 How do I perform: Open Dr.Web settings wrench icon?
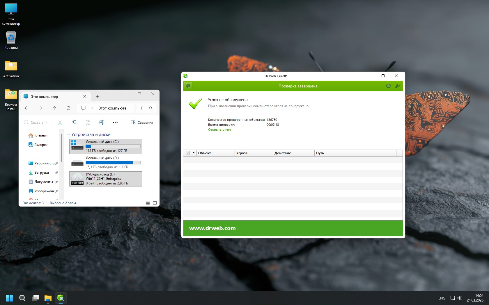tap(397, 86)
